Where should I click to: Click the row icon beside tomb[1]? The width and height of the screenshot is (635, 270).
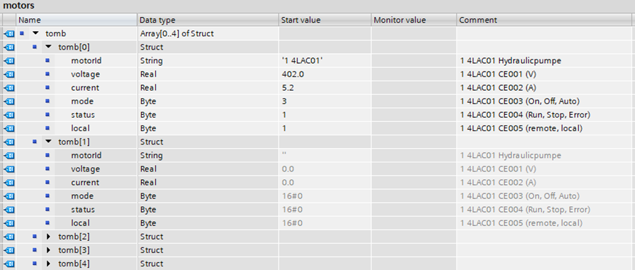tap(9, 142)
